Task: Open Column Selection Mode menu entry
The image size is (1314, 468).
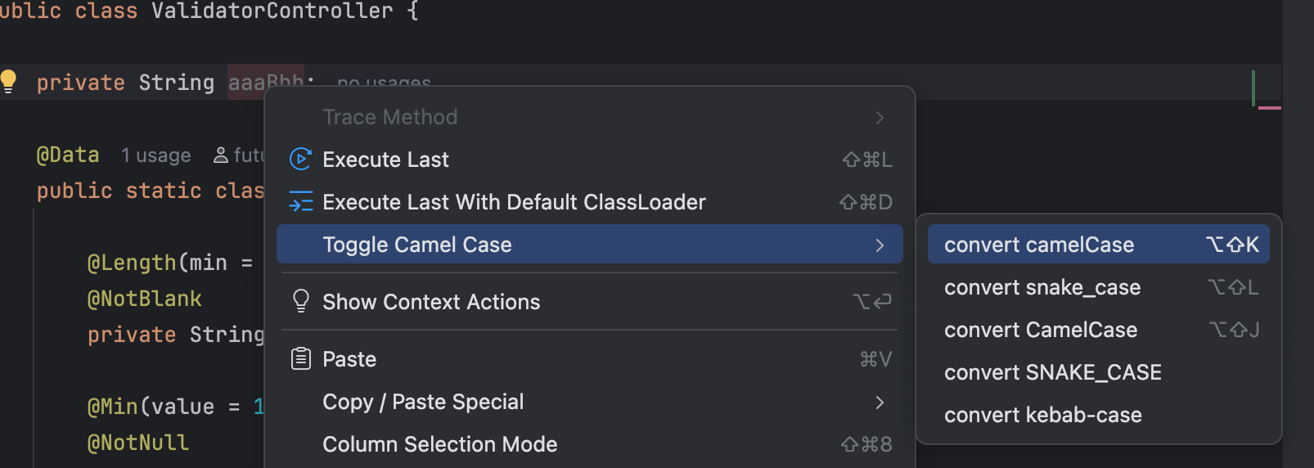Action: (x=439, y=444)
